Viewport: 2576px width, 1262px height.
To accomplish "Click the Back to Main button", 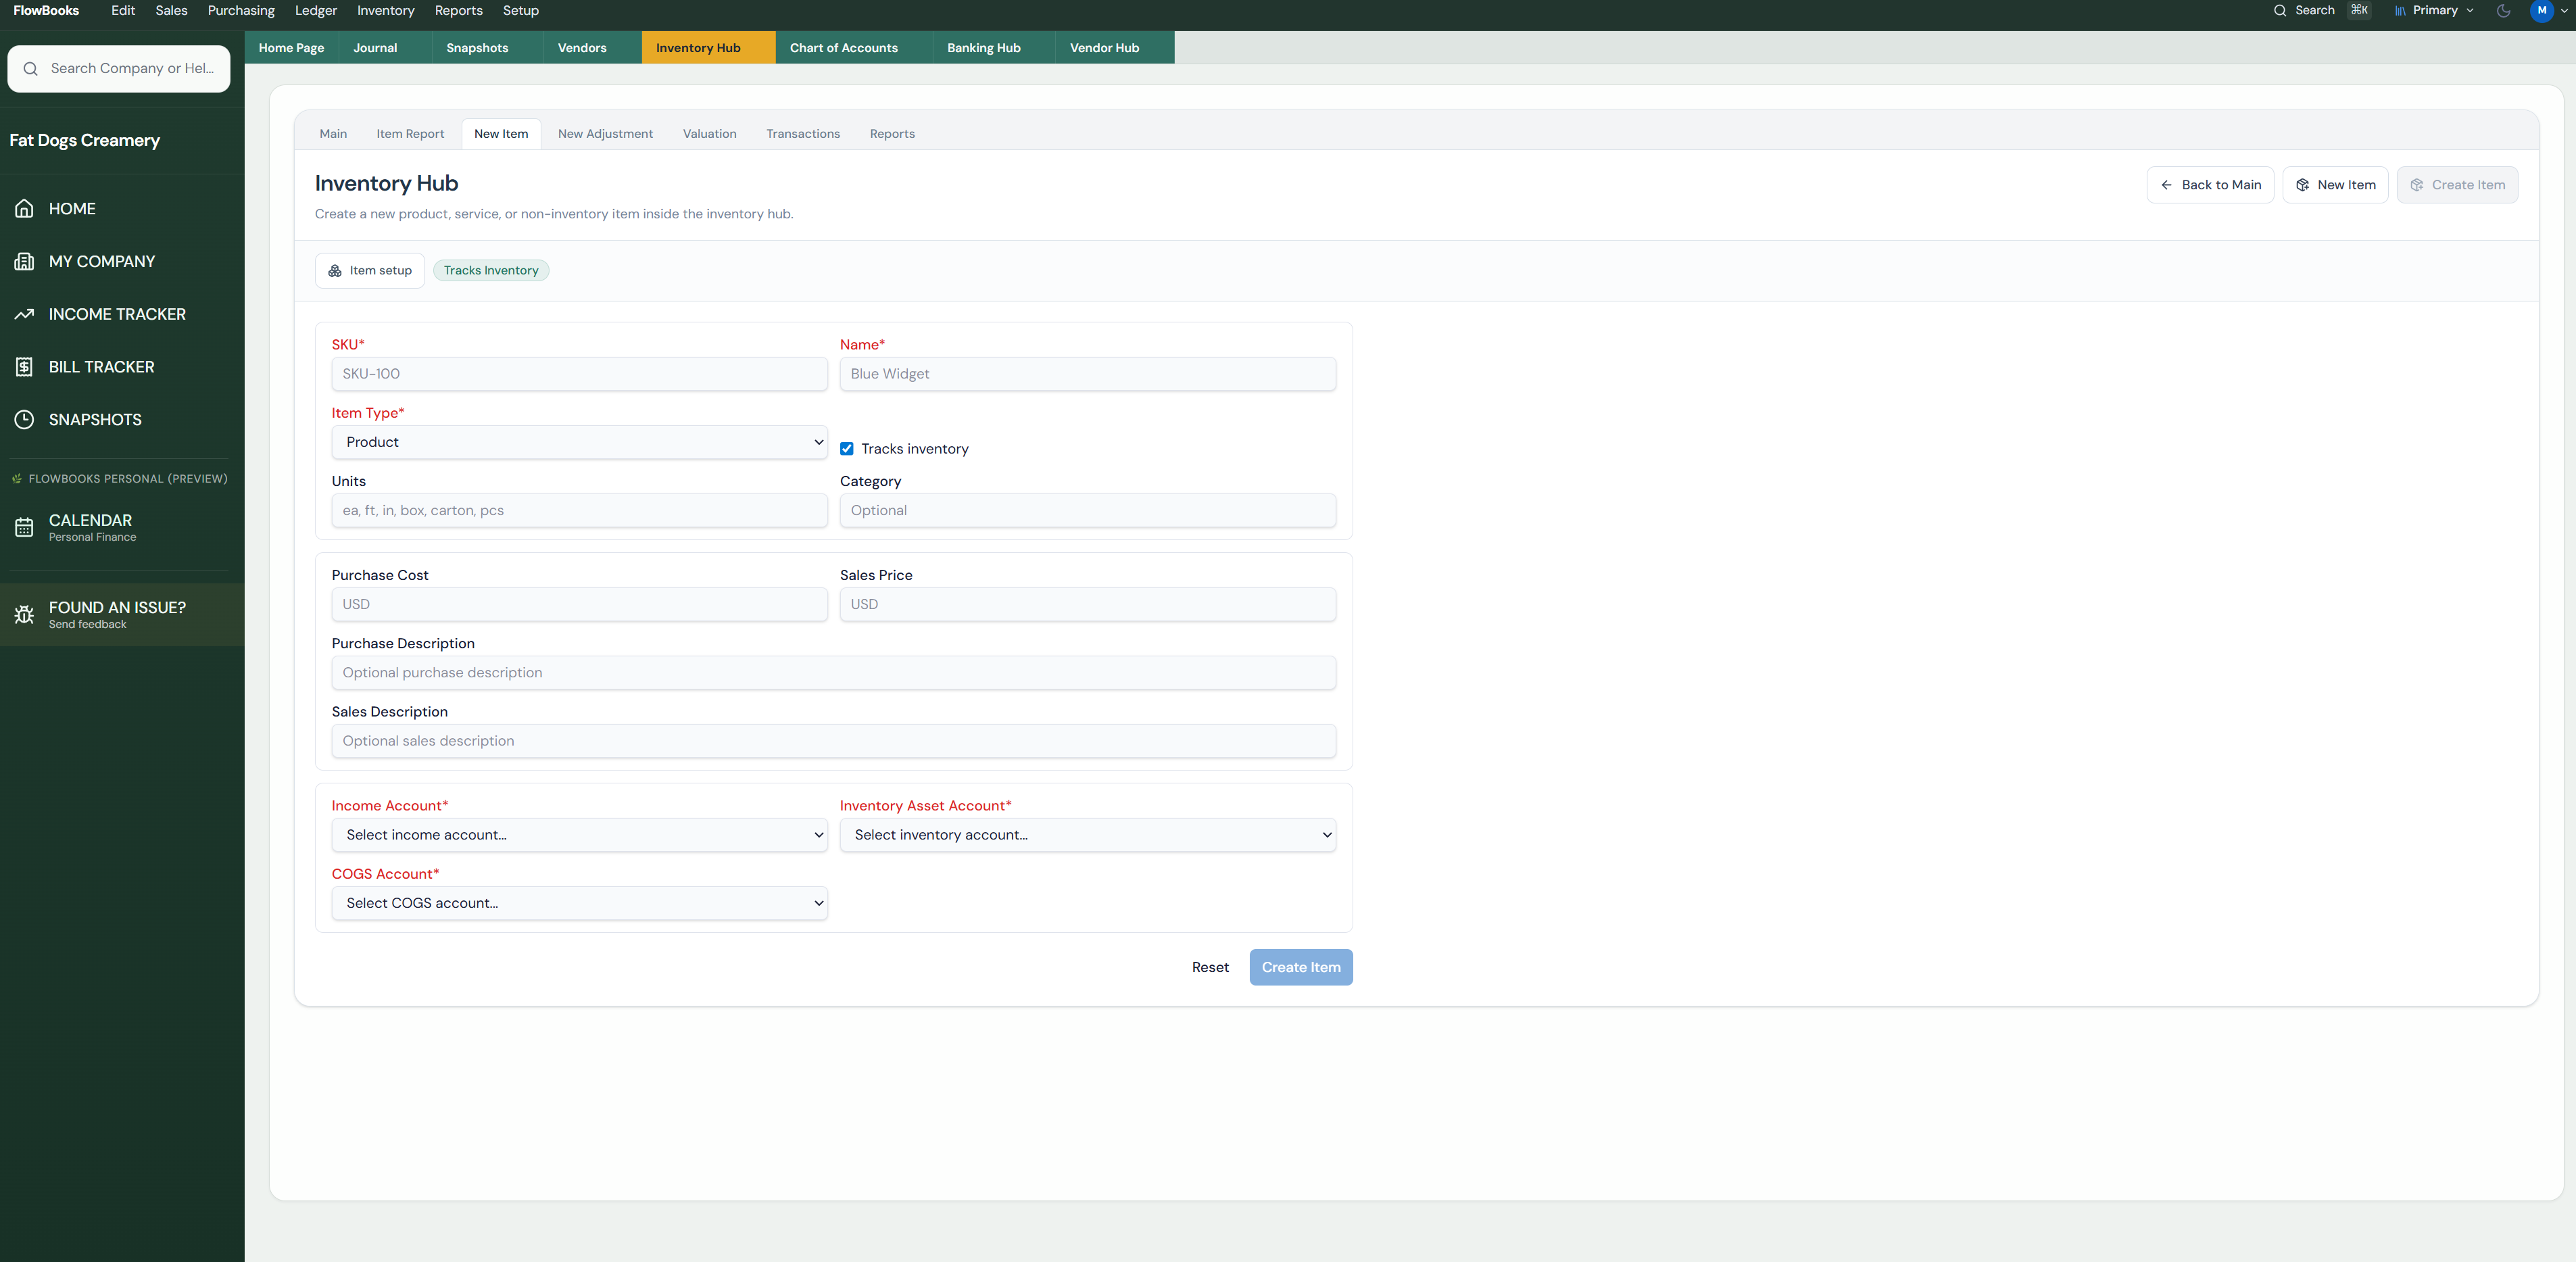I will tap(2210, 184).
